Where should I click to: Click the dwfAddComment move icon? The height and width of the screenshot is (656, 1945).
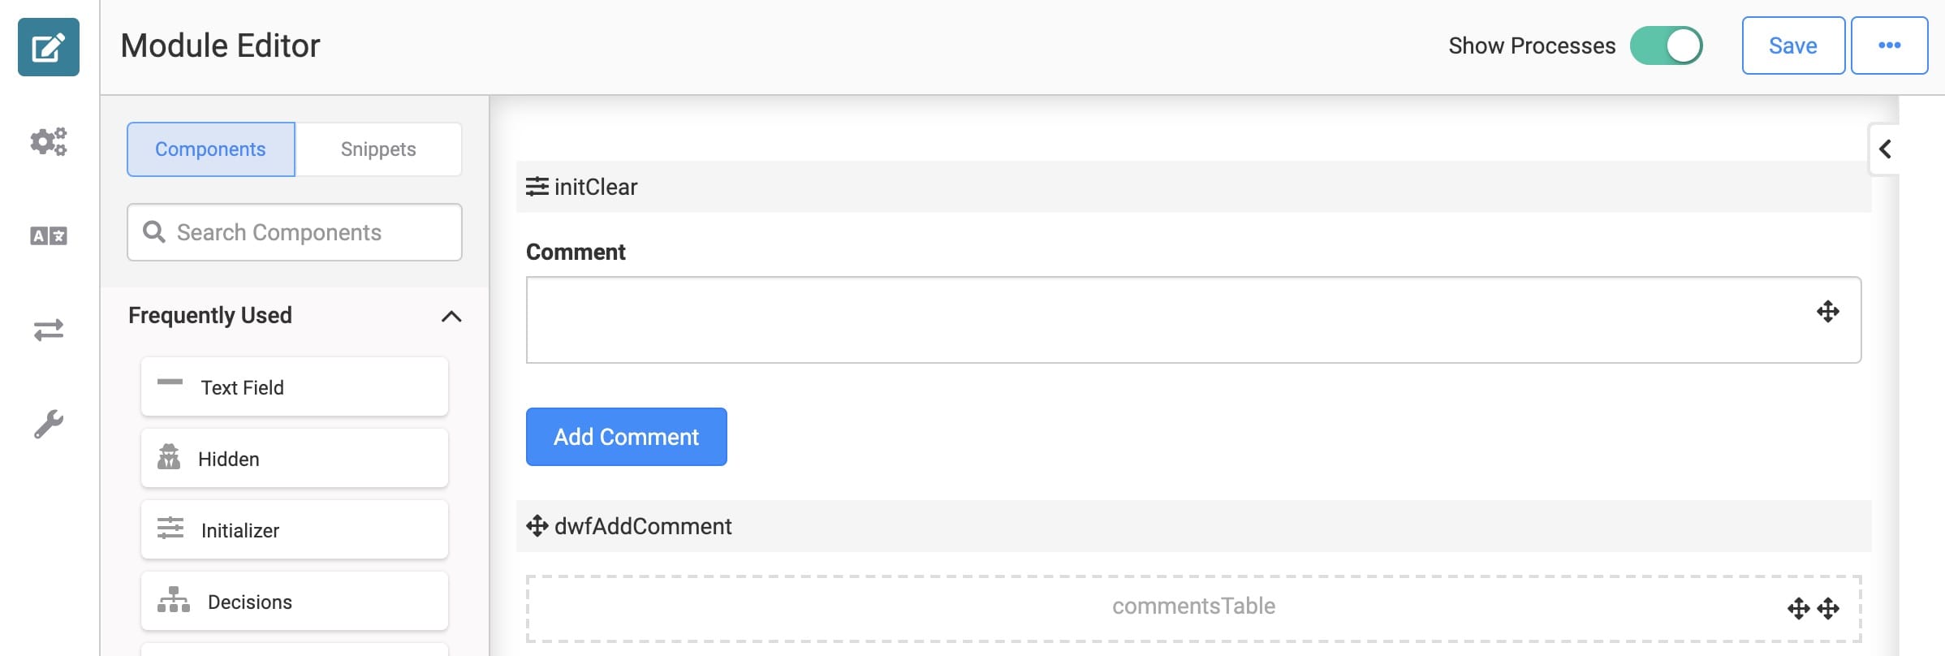537,526
